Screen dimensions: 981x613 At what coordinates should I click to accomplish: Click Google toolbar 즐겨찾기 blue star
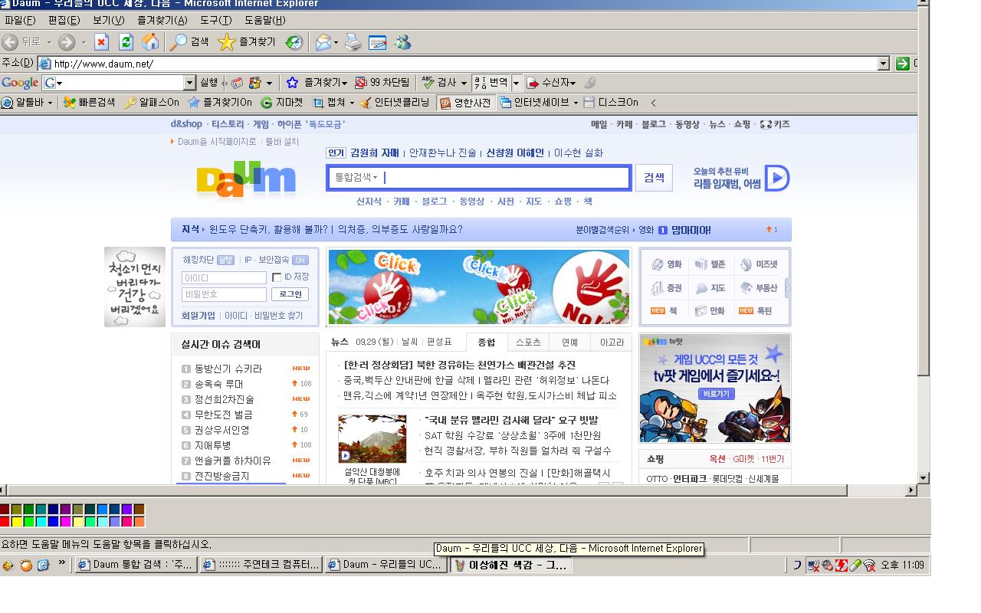(x=292, y=83)
